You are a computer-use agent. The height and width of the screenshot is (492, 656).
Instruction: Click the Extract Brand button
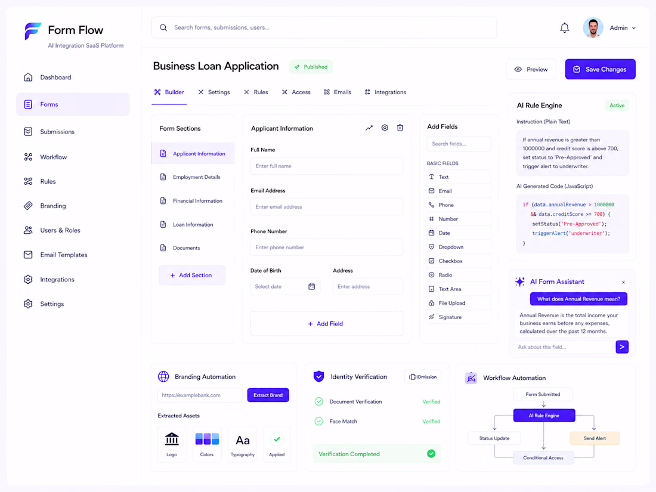(x=268, y=395)
